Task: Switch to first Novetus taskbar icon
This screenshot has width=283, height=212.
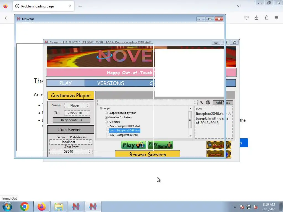Action: coord(76,206)
